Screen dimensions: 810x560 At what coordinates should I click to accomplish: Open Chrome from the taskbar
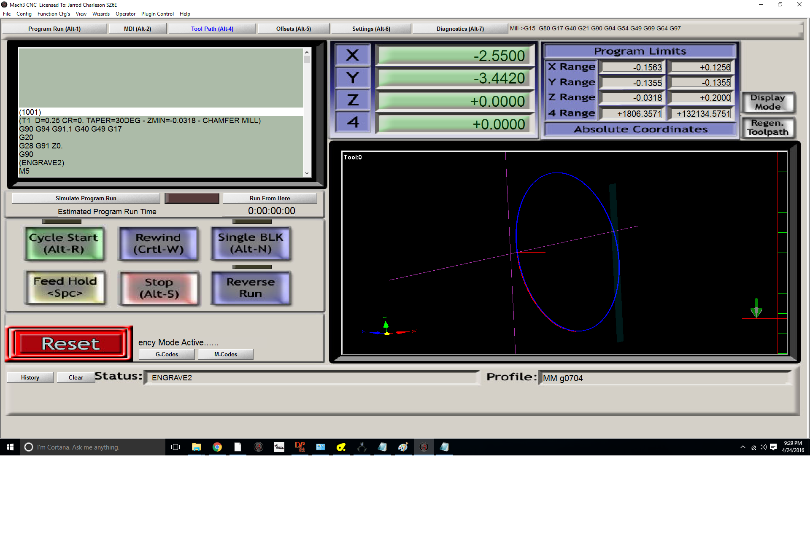(x=217, y=447)
